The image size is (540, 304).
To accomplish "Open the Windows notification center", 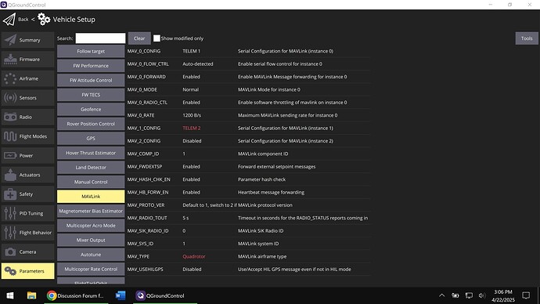I will click(x=526, y=295).
